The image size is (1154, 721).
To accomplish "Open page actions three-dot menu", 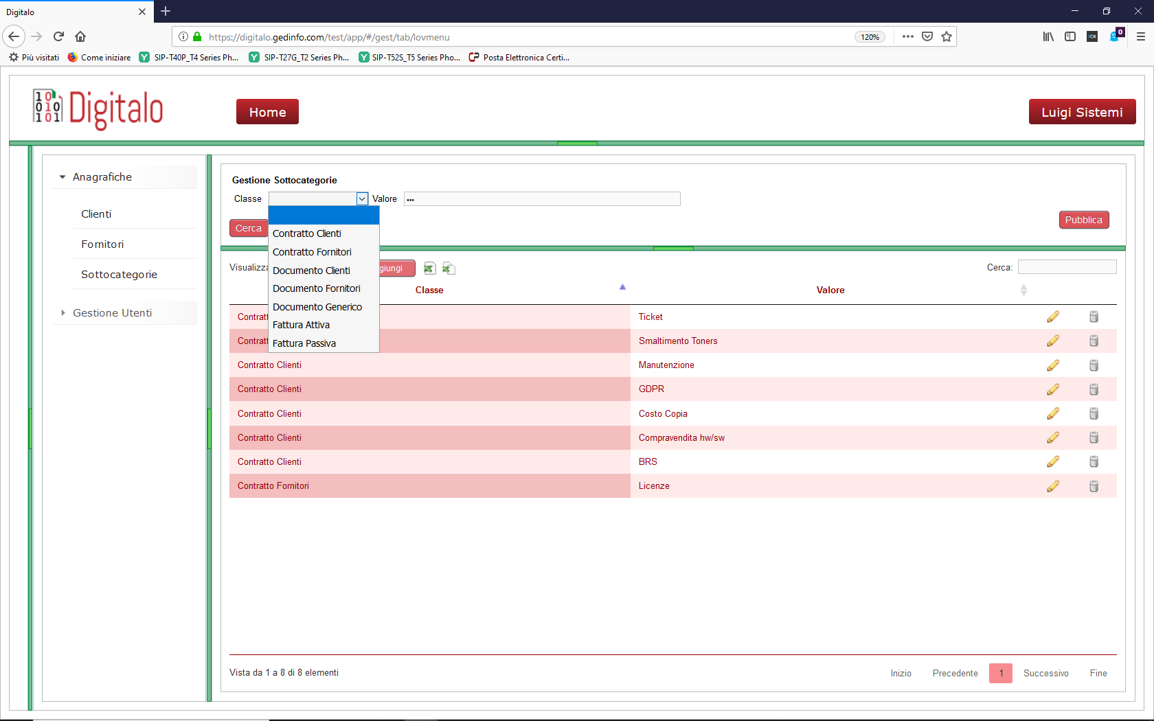I will click(908, 36).
